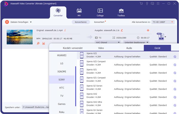Click the device list scrollbar

(75, 86)
